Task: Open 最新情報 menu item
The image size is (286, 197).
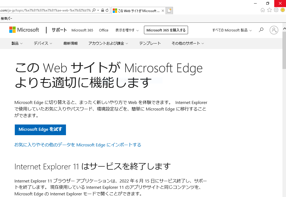Action: [71, 44]
